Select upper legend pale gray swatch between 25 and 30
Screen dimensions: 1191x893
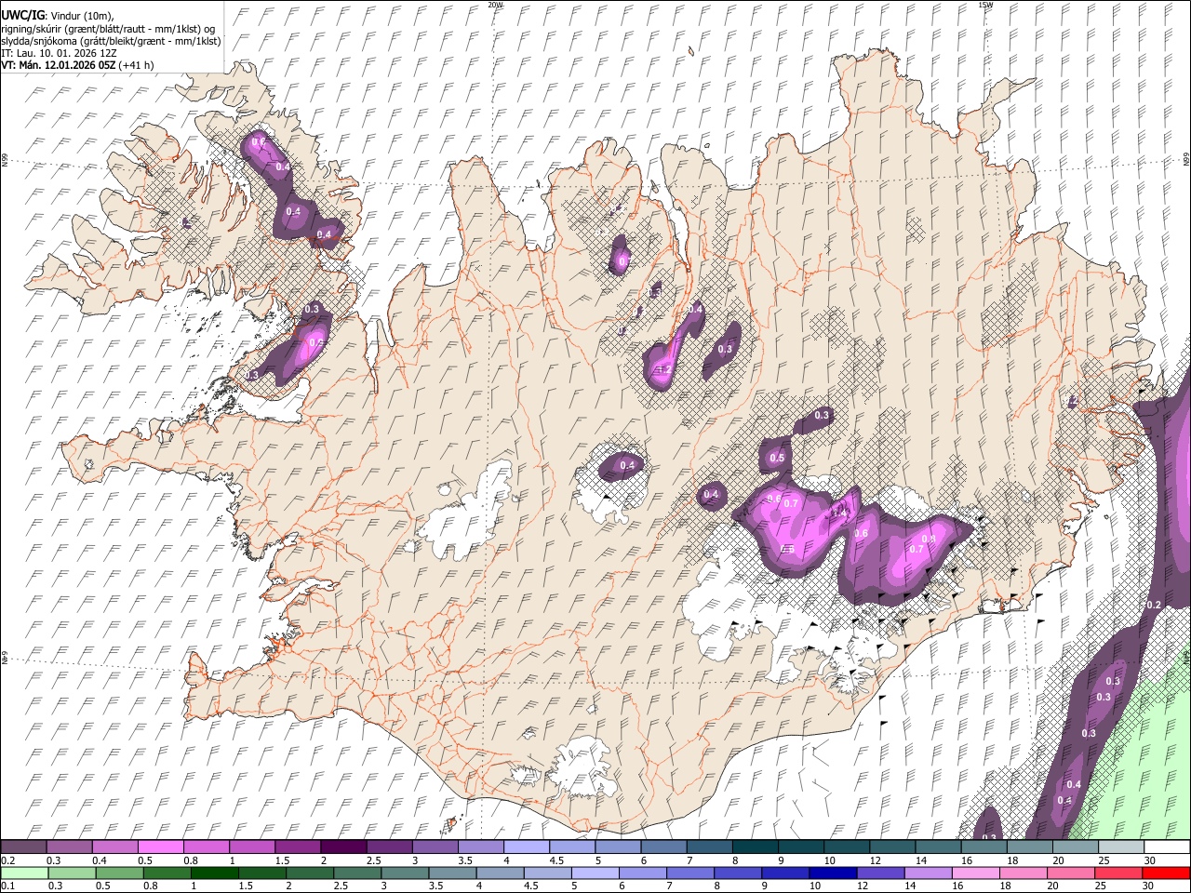pos(1122,847)
